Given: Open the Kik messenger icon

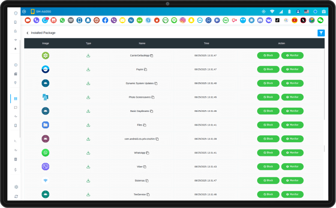Looking at the screenshot, I should pyautogui.click(x=140, y=21).
